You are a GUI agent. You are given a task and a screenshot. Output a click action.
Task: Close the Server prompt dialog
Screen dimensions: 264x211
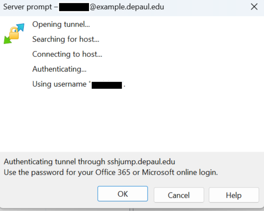(254, 7)
